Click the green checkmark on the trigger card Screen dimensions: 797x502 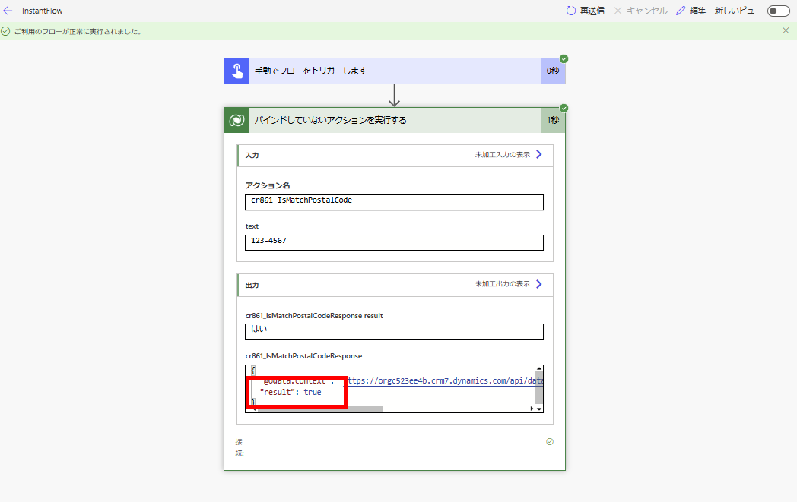tap(563, 57)
